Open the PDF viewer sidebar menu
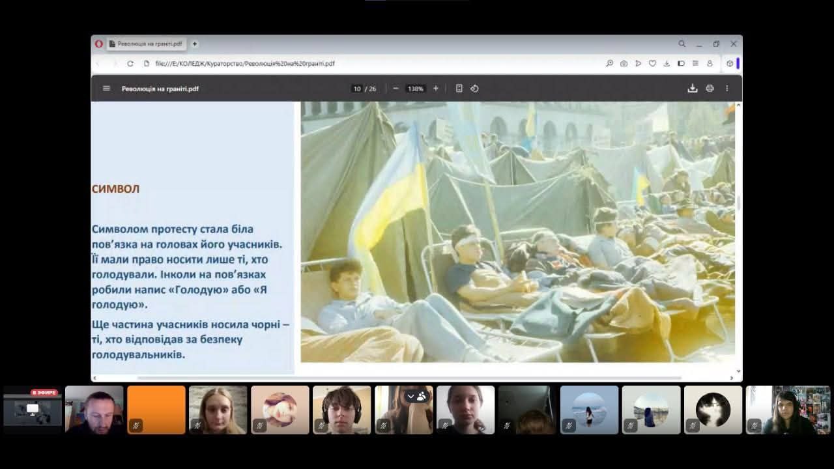 [107, 89]
